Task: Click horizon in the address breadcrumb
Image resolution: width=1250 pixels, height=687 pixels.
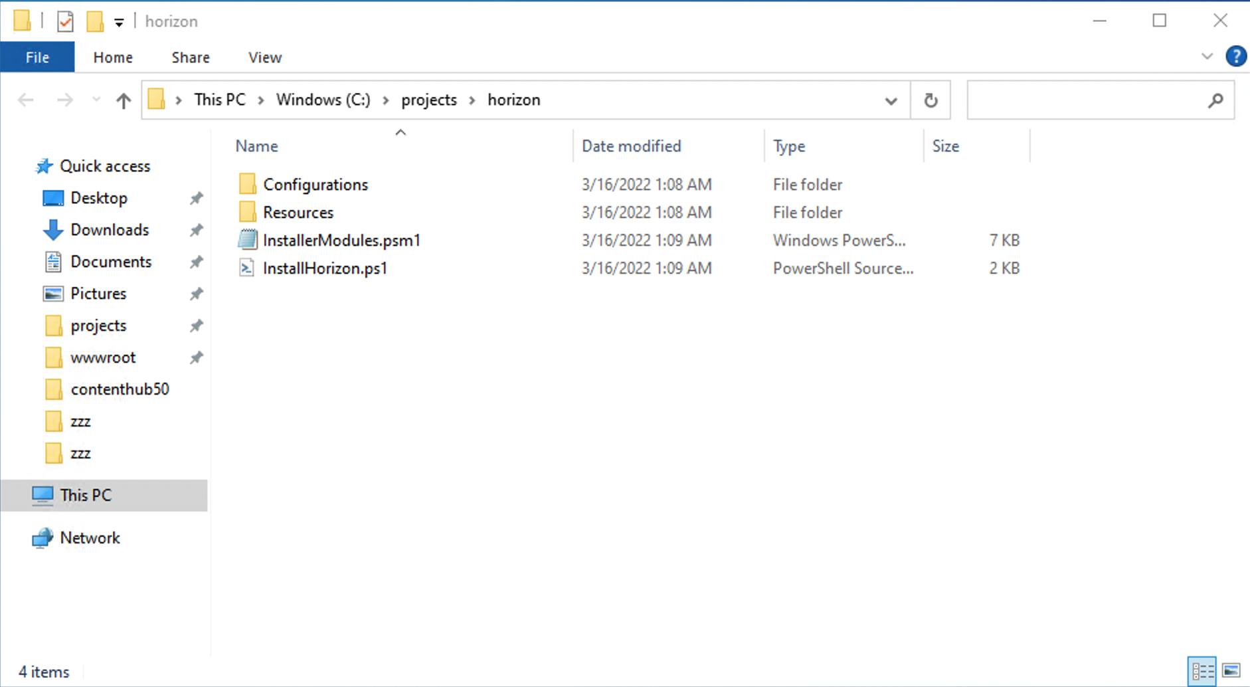Action: [514, 100]
